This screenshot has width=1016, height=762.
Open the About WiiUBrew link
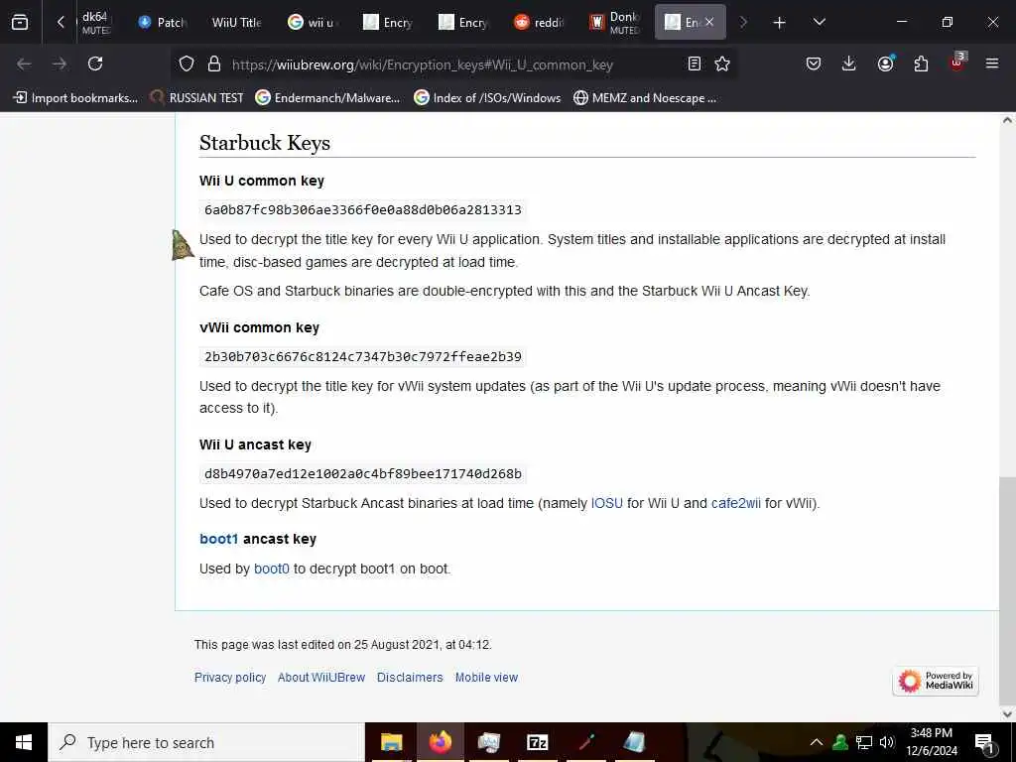321,677
